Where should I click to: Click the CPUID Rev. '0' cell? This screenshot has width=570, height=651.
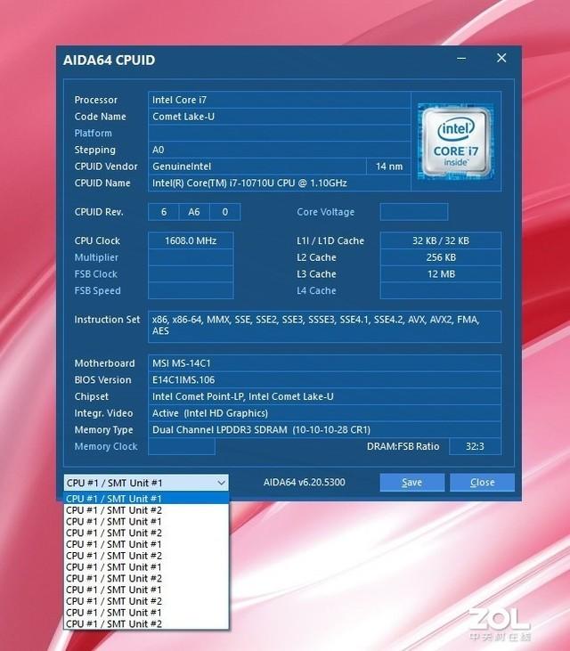[225, 212]
